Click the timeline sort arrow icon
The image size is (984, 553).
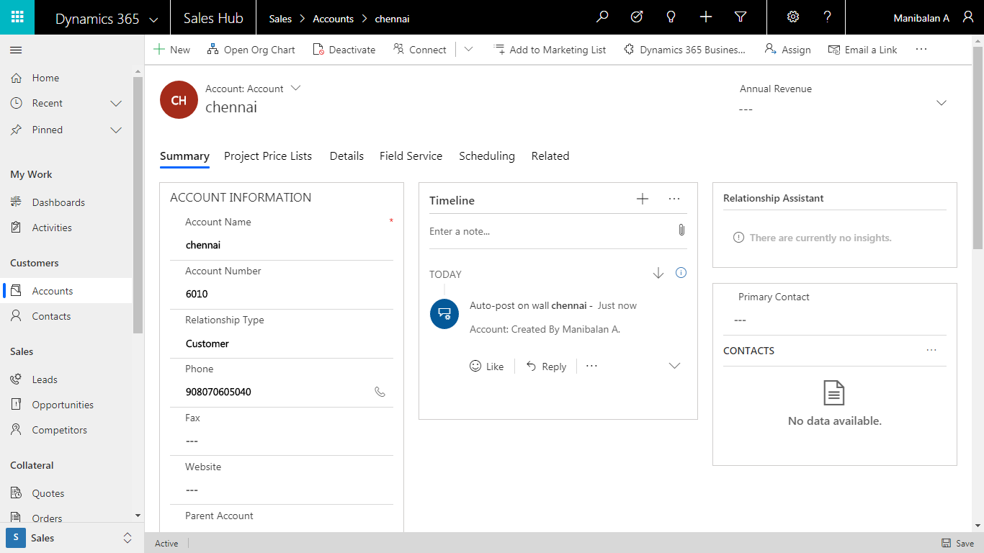coord(658,273)
